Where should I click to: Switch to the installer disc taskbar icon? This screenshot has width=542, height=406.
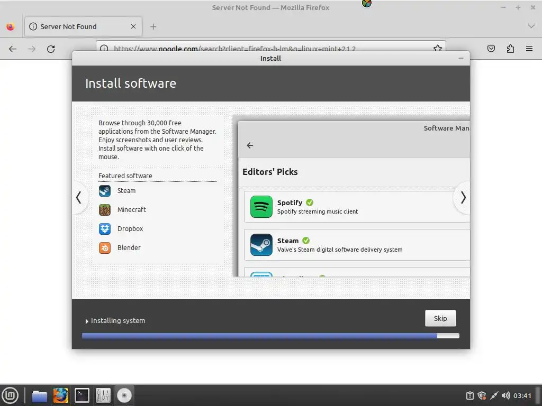(x=124, y=395)
